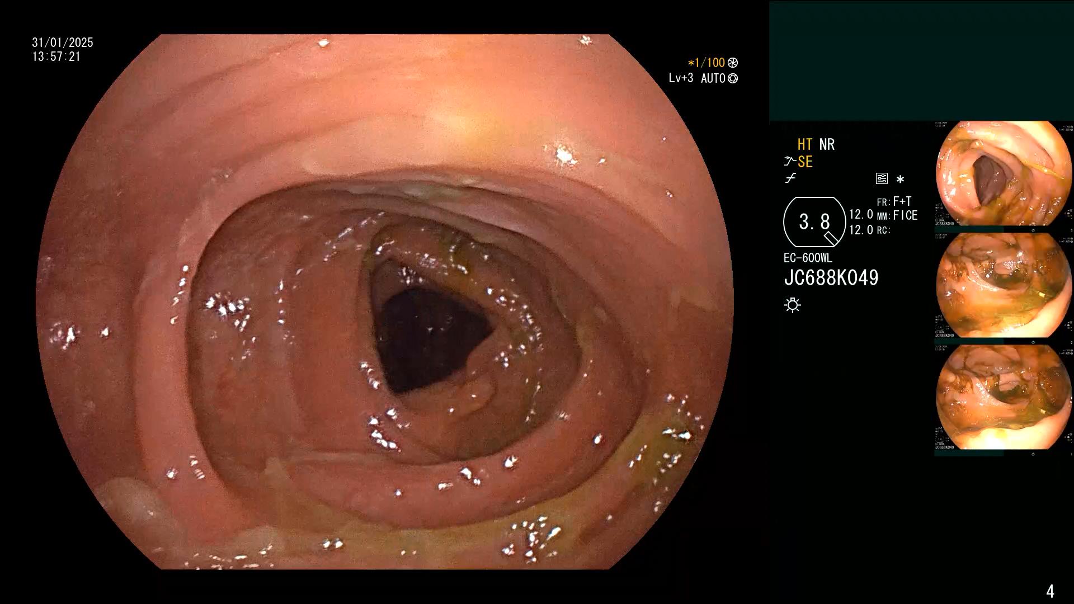Click the dark teal blank panel
1074x604 pixels.
[921, 60]
